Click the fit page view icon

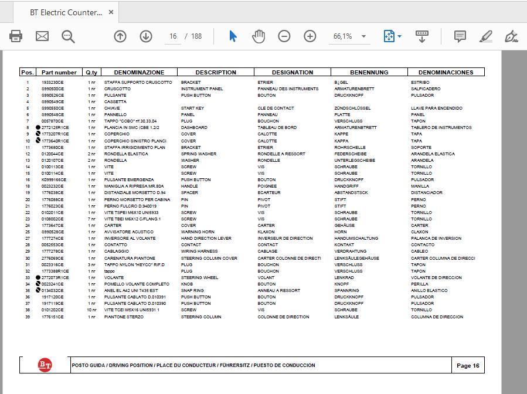click(x=389, y=36)
